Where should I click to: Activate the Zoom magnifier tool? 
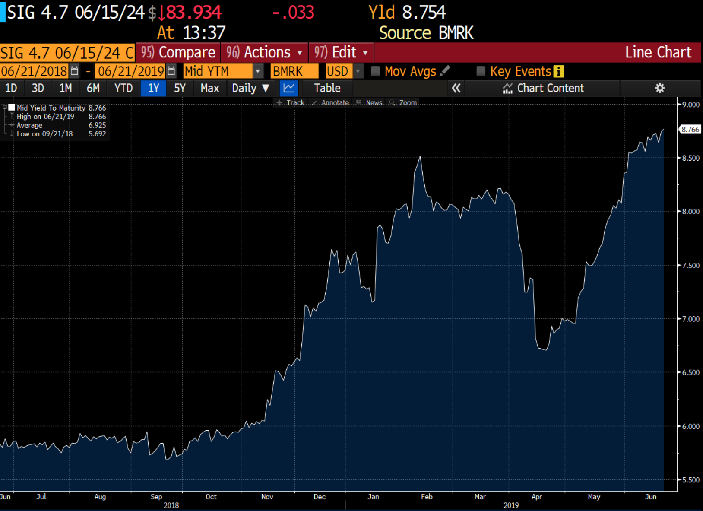403,103
